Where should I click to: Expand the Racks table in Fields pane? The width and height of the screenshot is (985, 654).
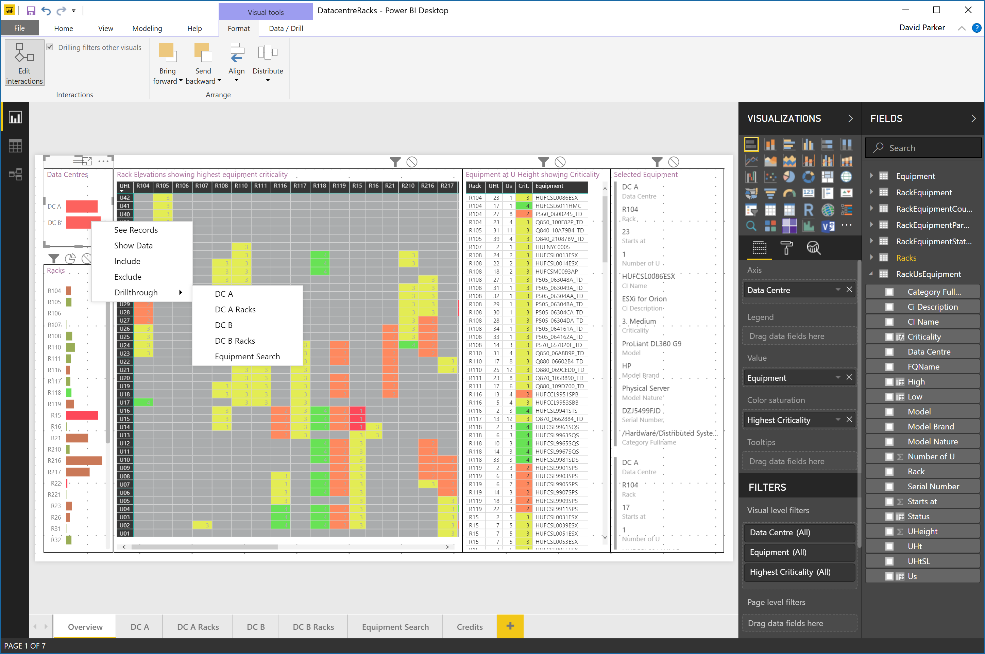[x=872, y=257]
